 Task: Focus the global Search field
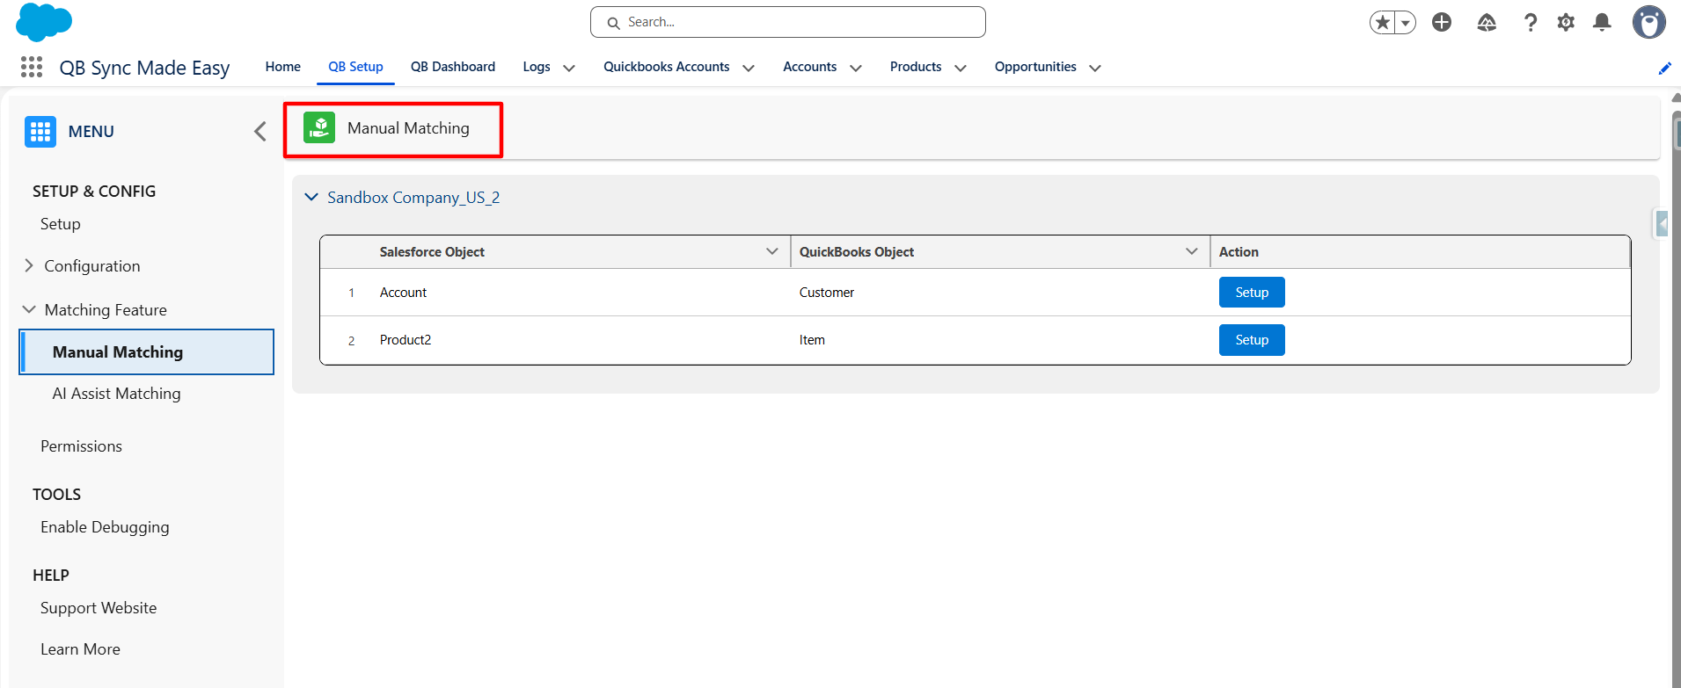[x=788, y=22]
